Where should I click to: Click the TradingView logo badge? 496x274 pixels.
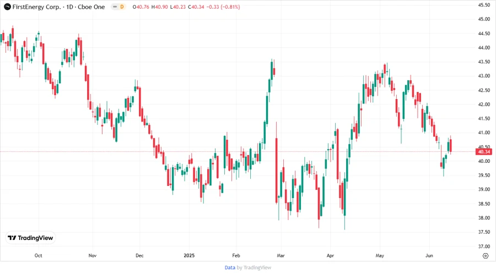[30, 238]
